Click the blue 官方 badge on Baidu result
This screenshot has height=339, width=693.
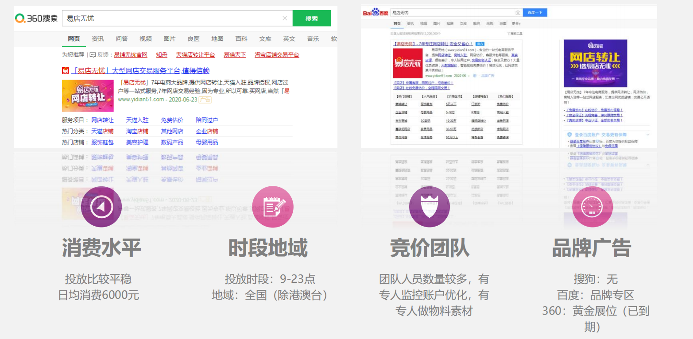(x=480, y=44)
